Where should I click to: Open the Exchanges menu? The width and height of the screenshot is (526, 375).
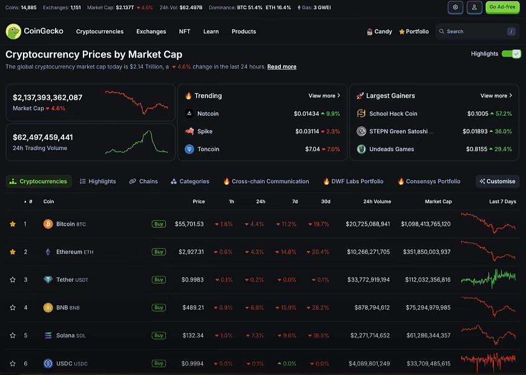[x=151, y=31]
